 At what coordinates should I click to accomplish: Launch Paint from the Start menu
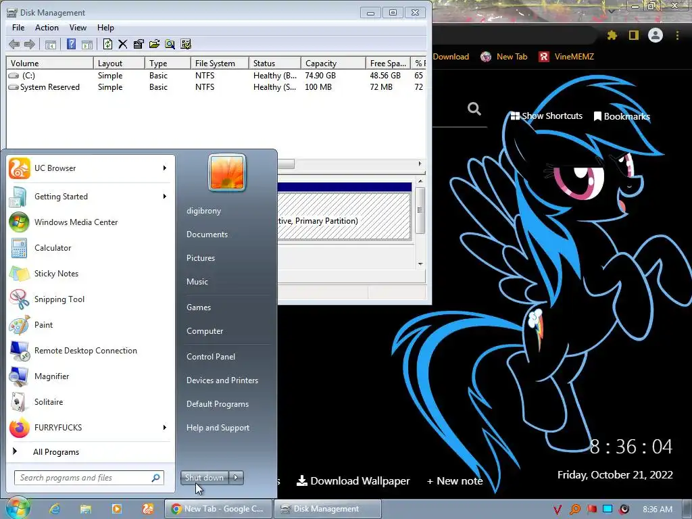click(x=90, y=325)
